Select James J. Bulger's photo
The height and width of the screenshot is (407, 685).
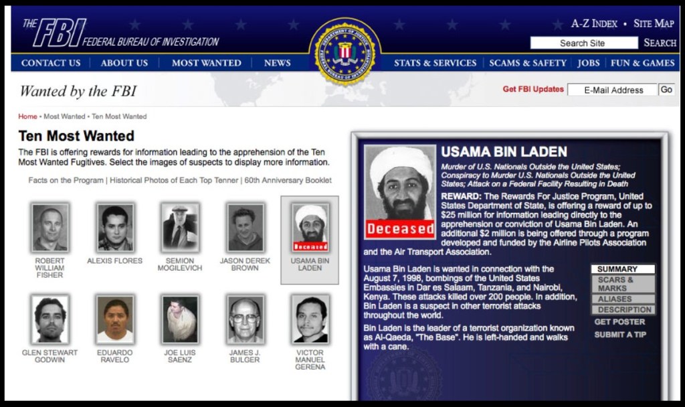click(x=245, y=319)
